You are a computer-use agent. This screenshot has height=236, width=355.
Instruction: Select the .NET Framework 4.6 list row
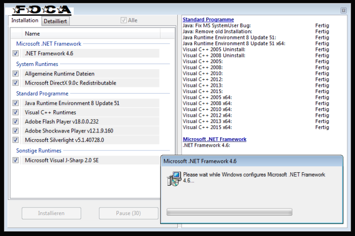pyautogui.click(x=91, y=53)
